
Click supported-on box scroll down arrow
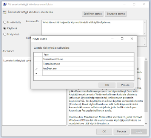[x=145, y=44]
